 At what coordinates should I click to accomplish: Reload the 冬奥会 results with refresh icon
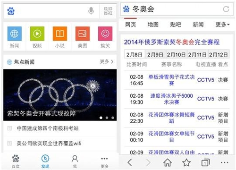(226, 9)
